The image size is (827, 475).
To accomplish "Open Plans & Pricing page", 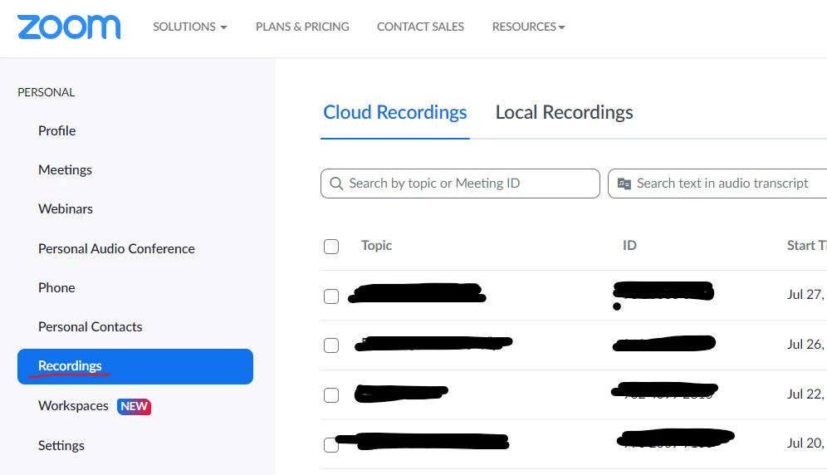I will pyautogui.click(x=302, y=27).
